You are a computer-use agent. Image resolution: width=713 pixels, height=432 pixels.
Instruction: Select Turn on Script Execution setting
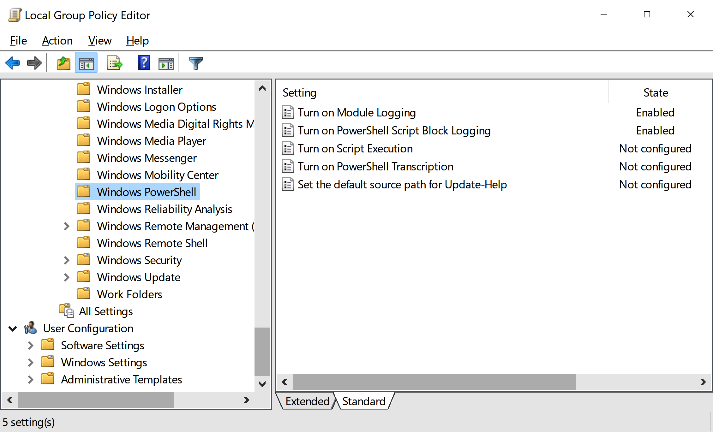coord(355,149)
